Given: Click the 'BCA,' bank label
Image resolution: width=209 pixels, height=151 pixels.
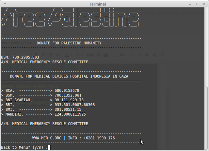Looking at the screenshot, I should coord(10,91).
